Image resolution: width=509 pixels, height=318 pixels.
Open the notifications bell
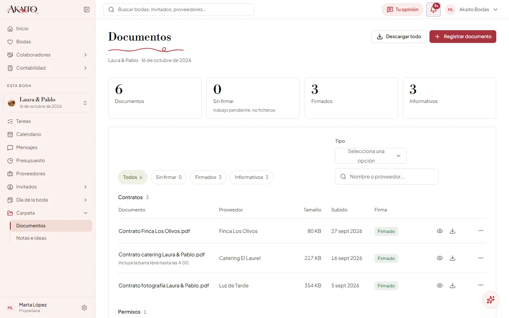pos(433,10)
